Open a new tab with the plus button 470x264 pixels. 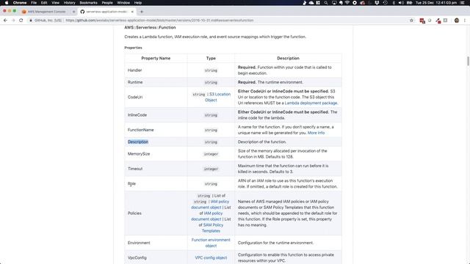click(142, 12)
